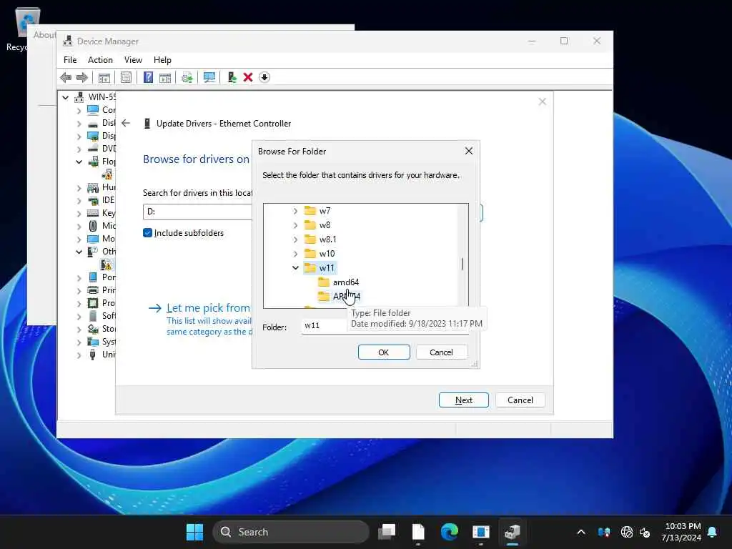This screenshot has height=549, width=732.
Task: Select the w8.1 folder in the tree
Action: point(327,239)
